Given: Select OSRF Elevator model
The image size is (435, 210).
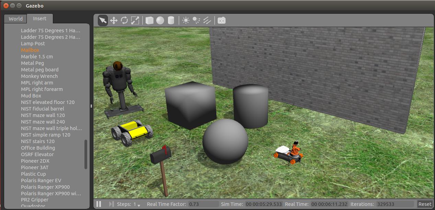Looking at the screenshot, I should [37, 154].
